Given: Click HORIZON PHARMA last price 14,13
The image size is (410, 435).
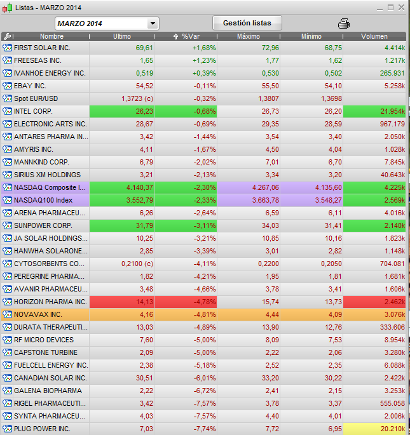Looking at the screenshot, I should [x=121, y=302].
